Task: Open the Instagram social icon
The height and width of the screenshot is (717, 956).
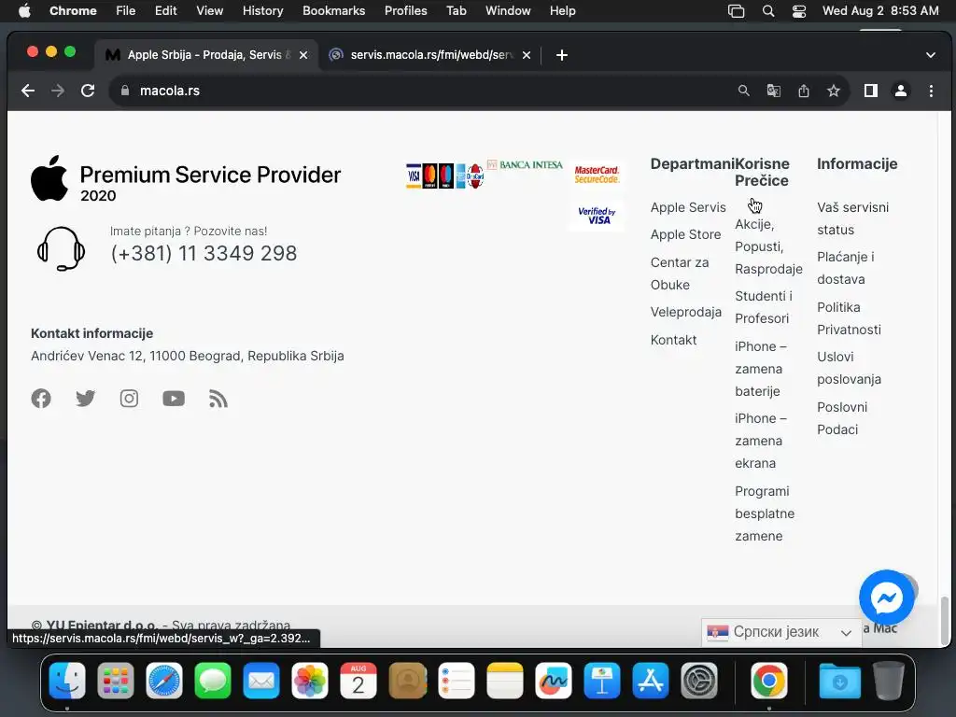Action: coord(129,399)
